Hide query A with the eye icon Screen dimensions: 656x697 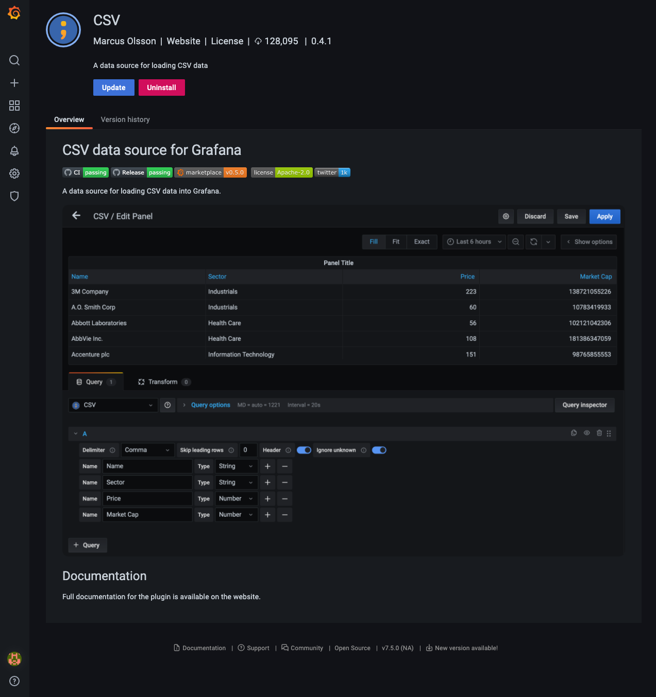[586, 433]
